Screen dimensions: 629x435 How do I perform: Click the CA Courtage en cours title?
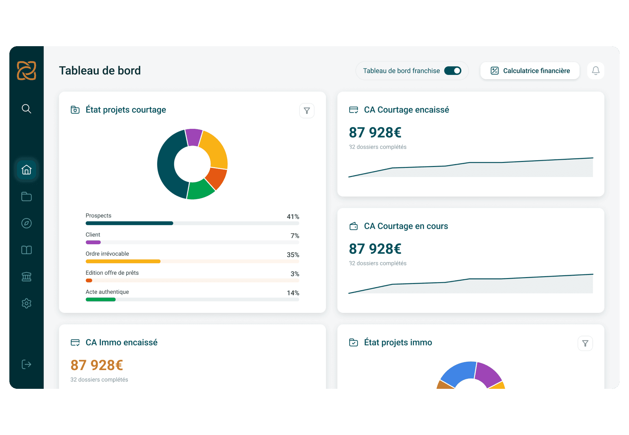coord(406,226)
